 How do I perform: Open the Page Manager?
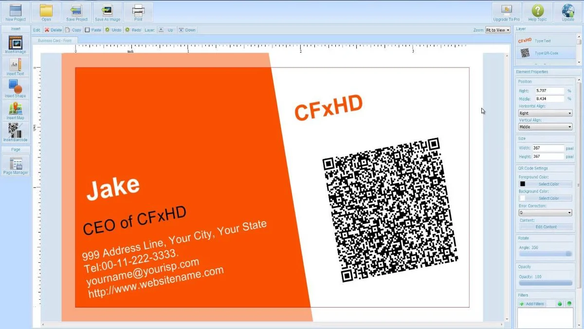pyautogui.click(x=16, y=165)
